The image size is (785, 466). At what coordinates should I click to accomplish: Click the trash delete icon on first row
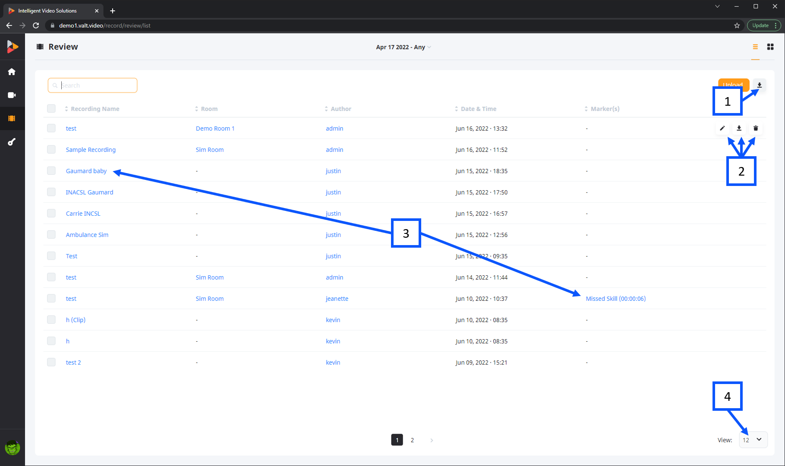point(756,128)
